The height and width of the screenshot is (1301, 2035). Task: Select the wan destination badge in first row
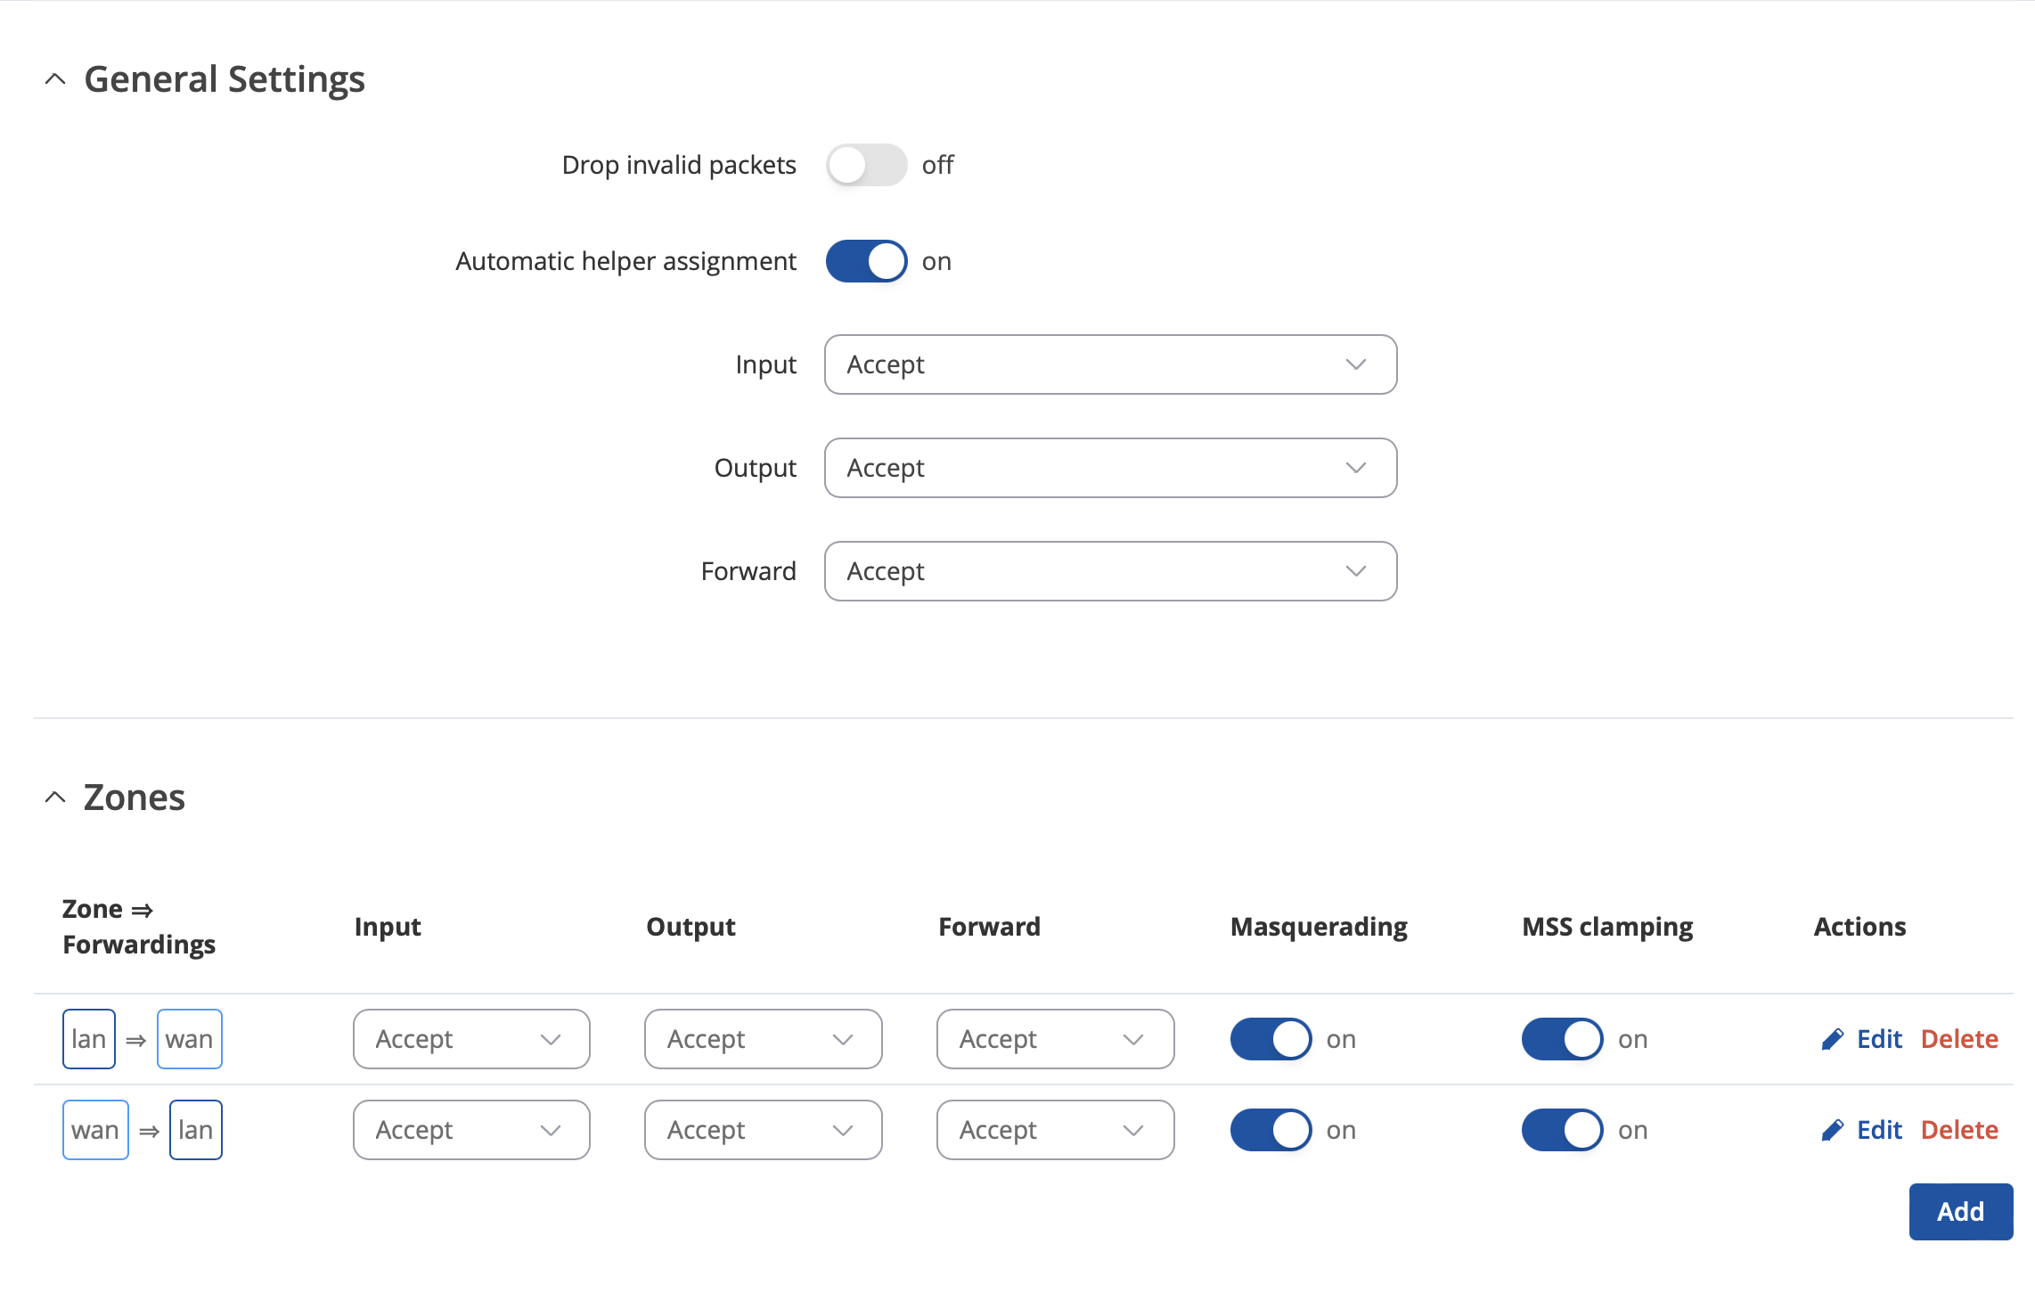click(x=189, y=1039)
